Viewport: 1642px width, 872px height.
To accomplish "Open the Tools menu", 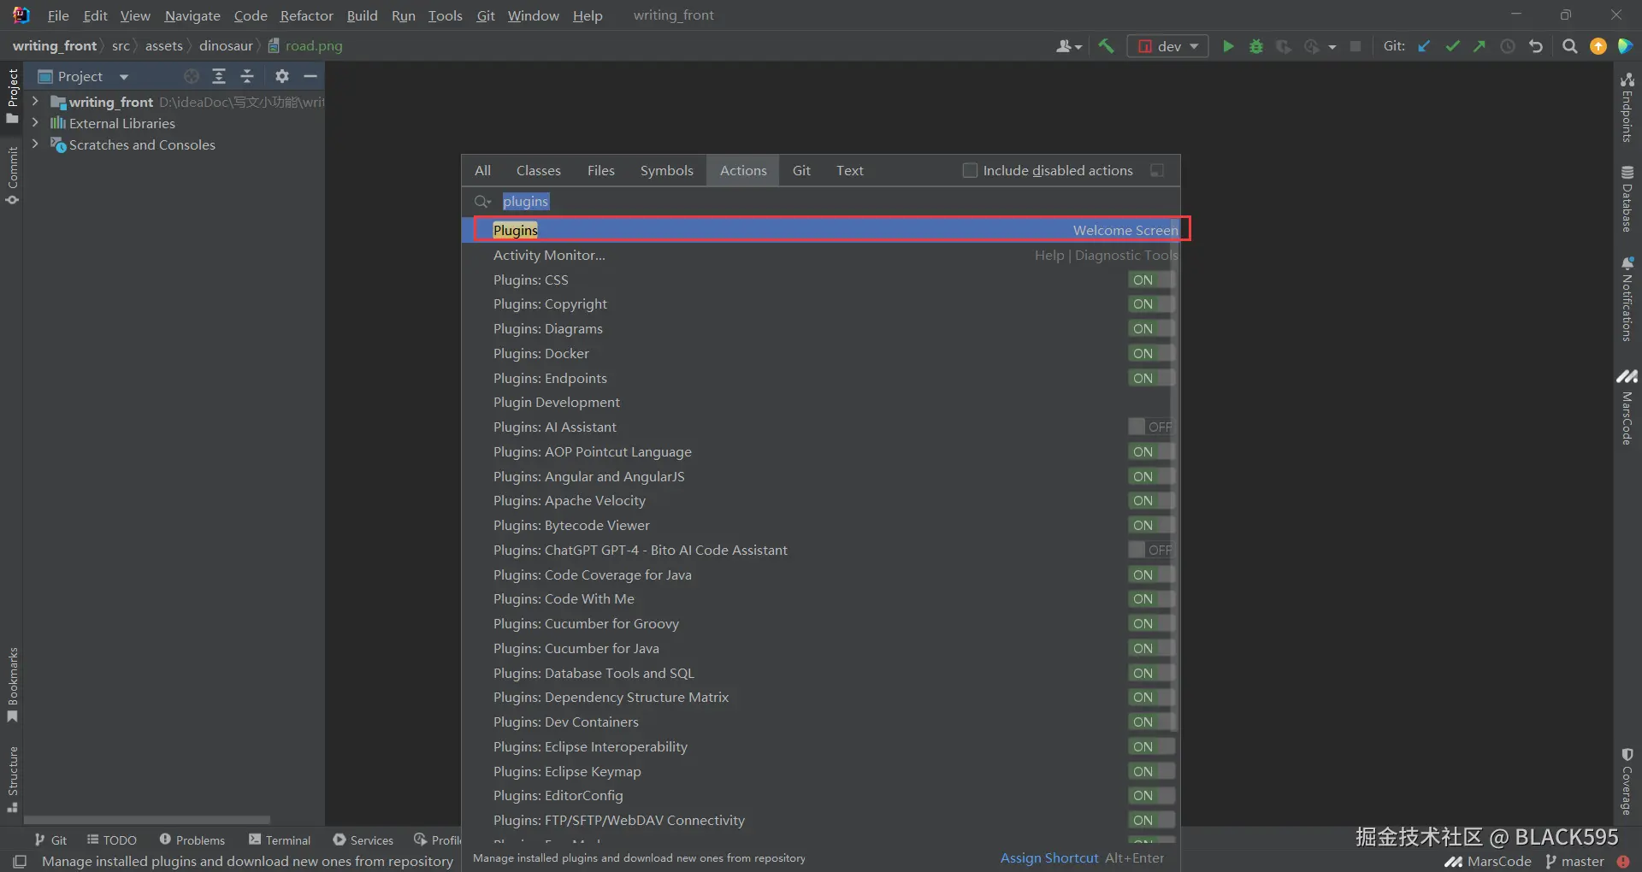I will click(445, 15).
